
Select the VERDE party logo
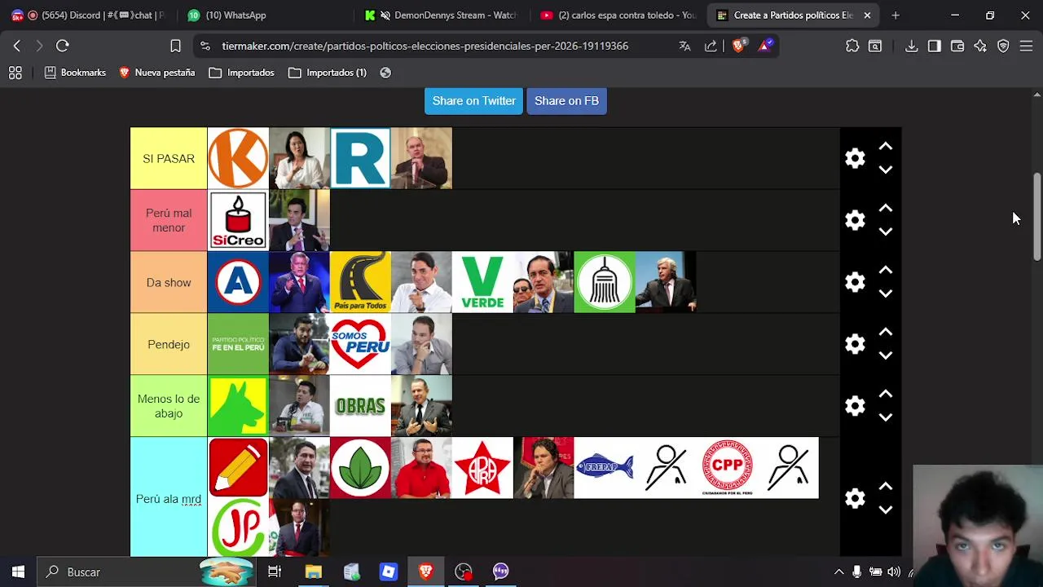[482, 282]
